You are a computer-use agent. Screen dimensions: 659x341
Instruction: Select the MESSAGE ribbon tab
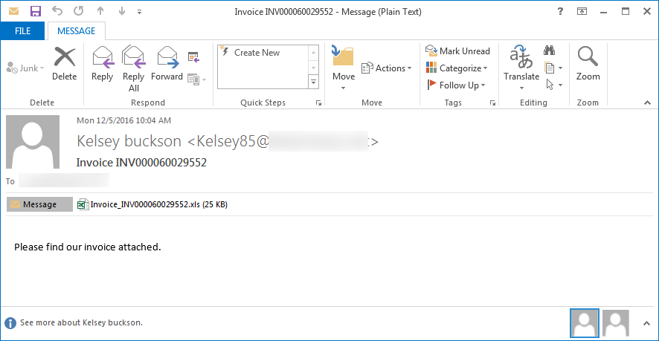76,30
